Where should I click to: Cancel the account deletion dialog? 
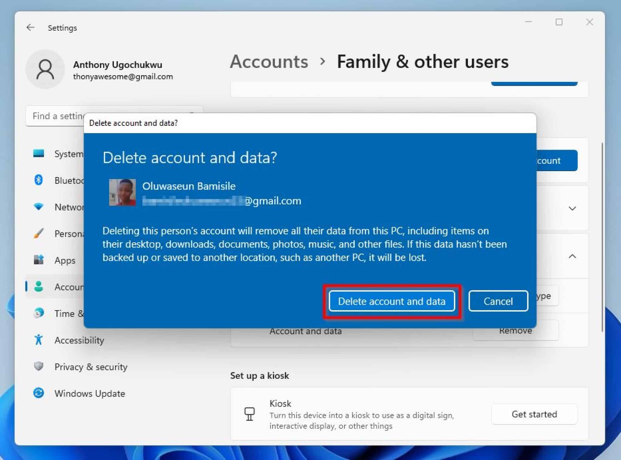pos(498,301)
